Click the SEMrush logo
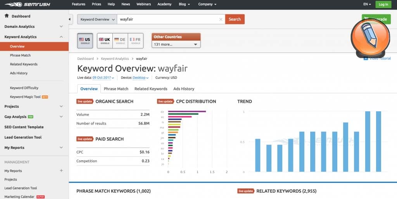Viewport: 397px width, 199px height. pos(28,4)
